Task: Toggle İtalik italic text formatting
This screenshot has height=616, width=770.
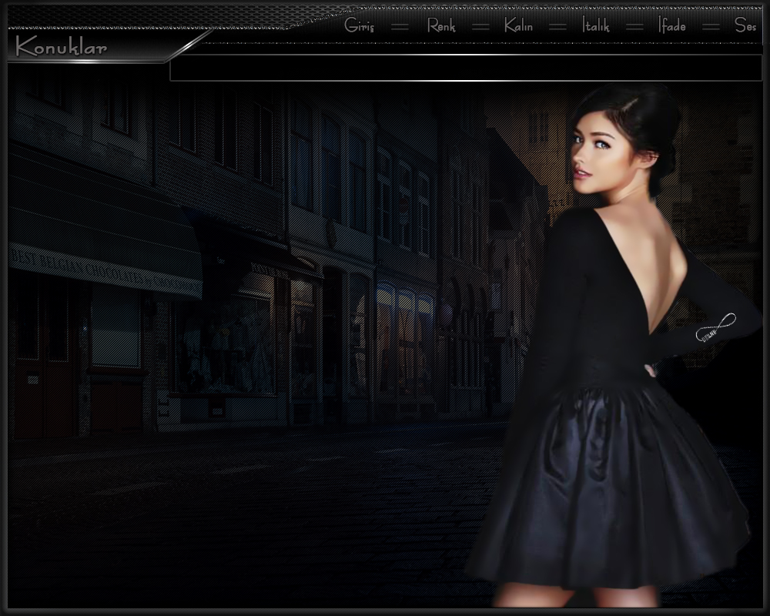Action: pos(595,25)
